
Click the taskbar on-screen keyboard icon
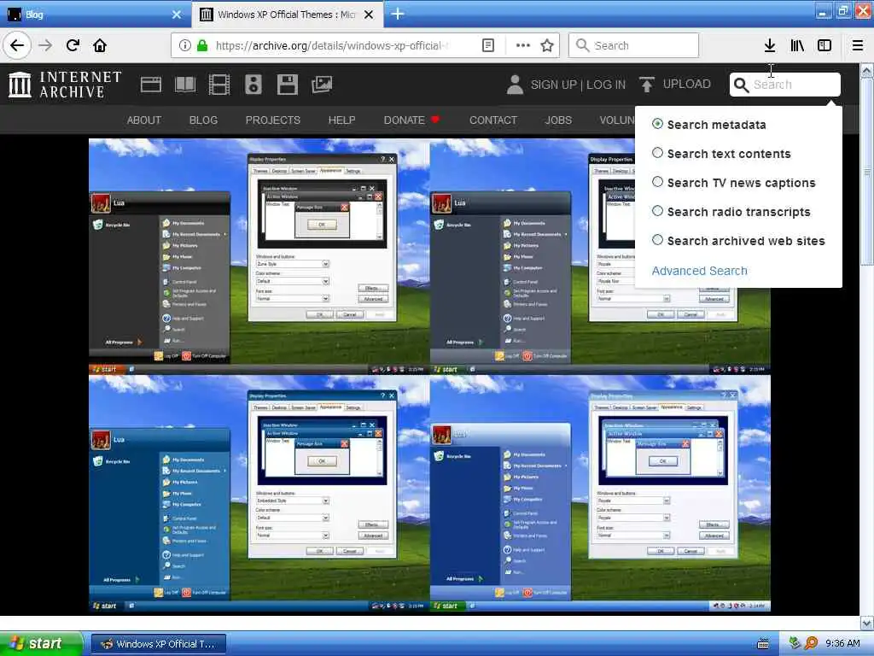[x=763, y=644]
